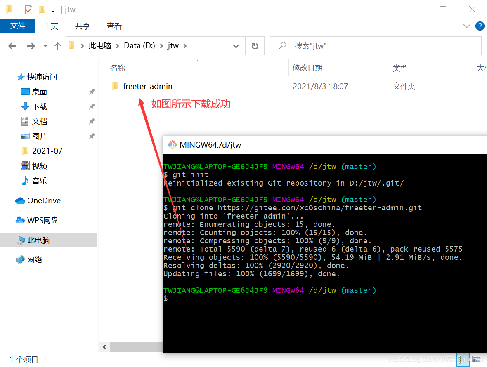Switch to the 查看 ribbon tab

click(x=114, y=26)
